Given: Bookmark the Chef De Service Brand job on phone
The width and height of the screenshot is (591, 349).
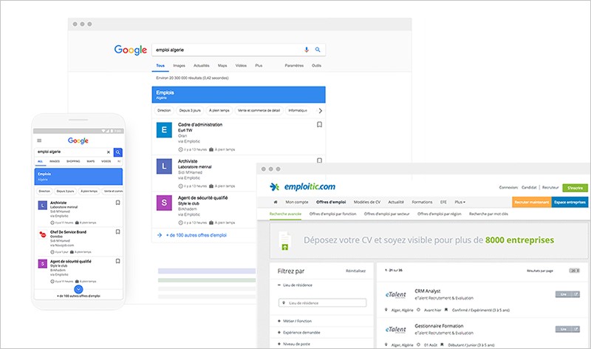Looking at the screenshot, I should (117, 231).
